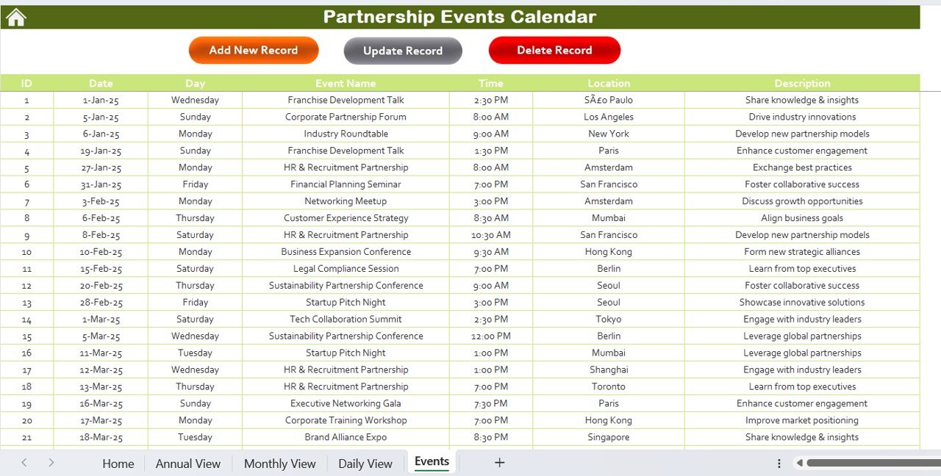Click Update Record button
Viewport: 941px width, 476px height.
403,51
